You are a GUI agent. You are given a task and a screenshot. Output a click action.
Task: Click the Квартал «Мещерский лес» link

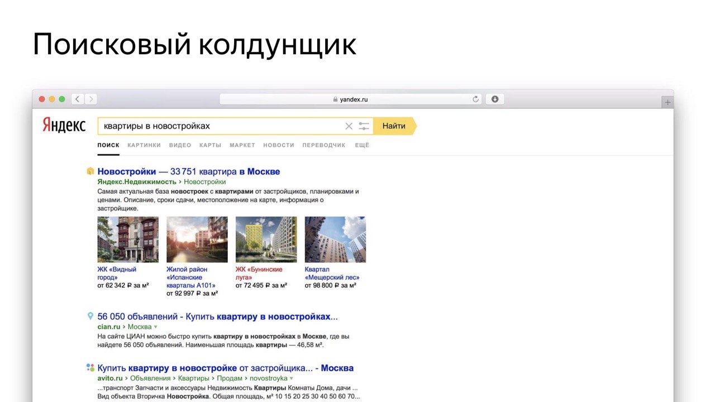[x=332, y=274]
